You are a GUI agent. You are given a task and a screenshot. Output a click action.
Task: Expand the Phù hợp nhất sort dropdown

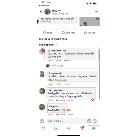[48, 45]
